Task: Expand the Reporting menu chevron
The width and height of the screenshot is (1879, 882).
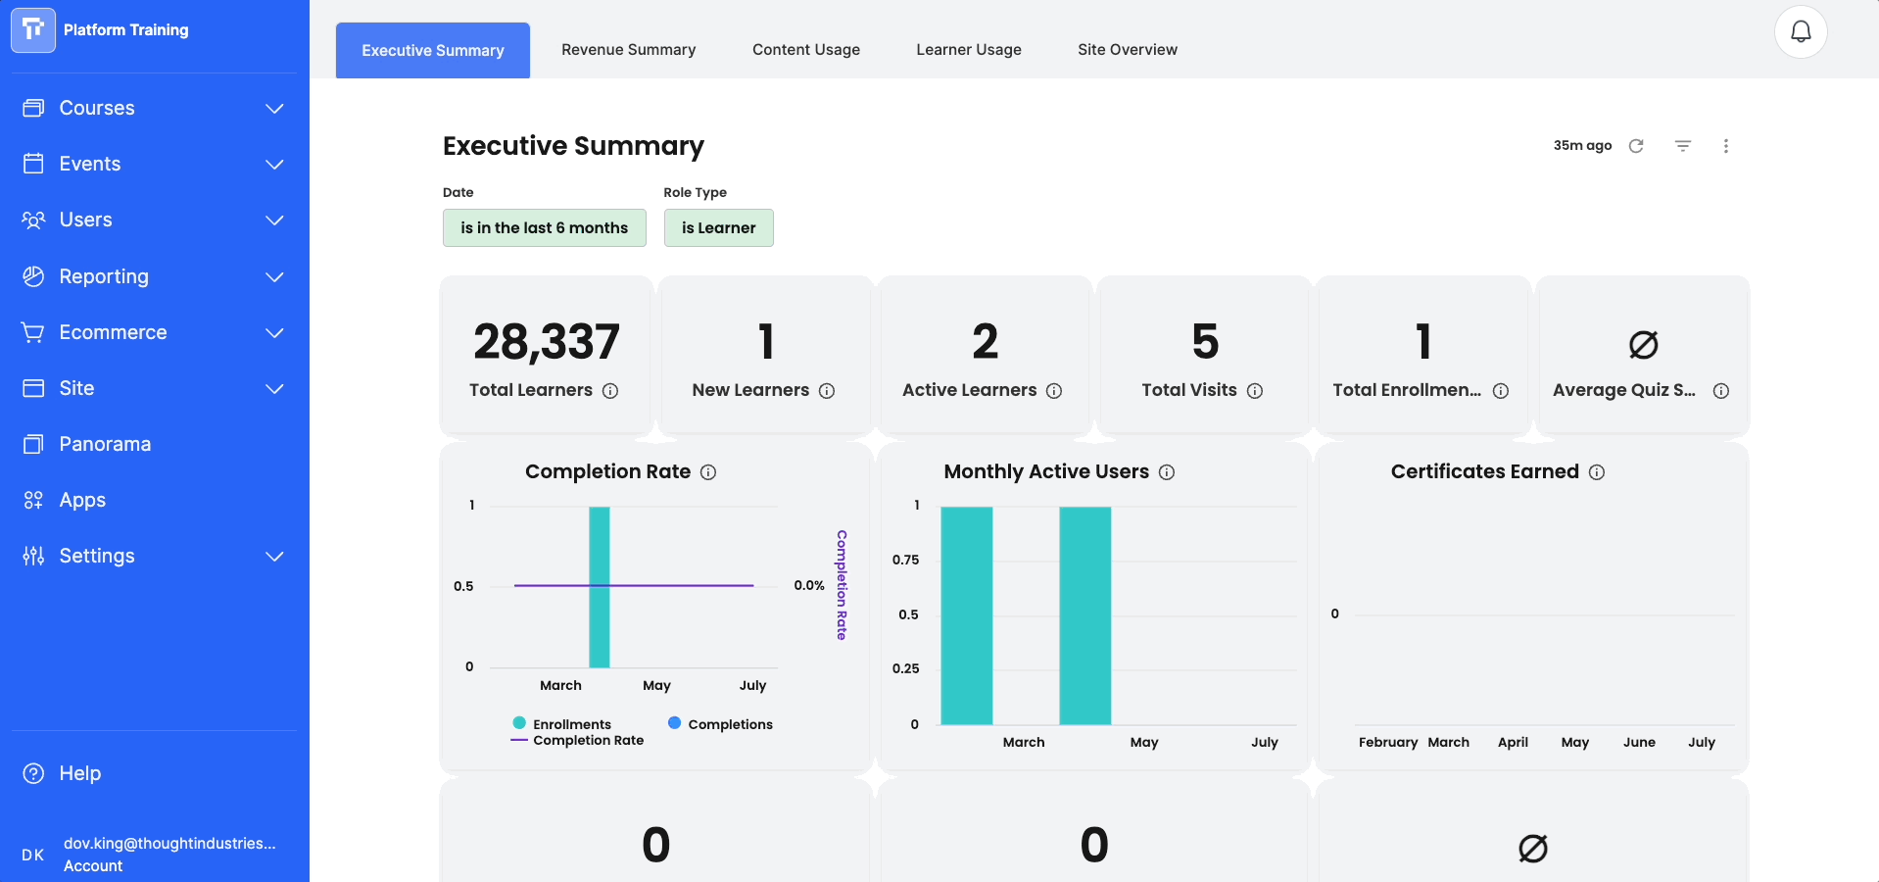Action: [x=275, y=276]
